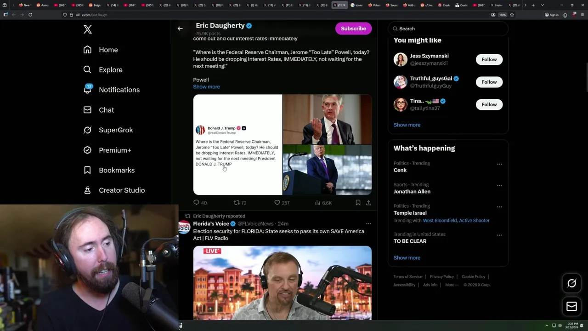Go to Home in the sidebar
The width and height of the screenshot is (588, 331).
101,50
